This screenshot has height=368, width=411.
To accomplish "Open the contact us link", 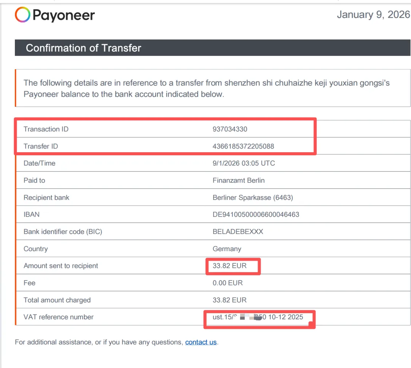I will pos(201,342).
